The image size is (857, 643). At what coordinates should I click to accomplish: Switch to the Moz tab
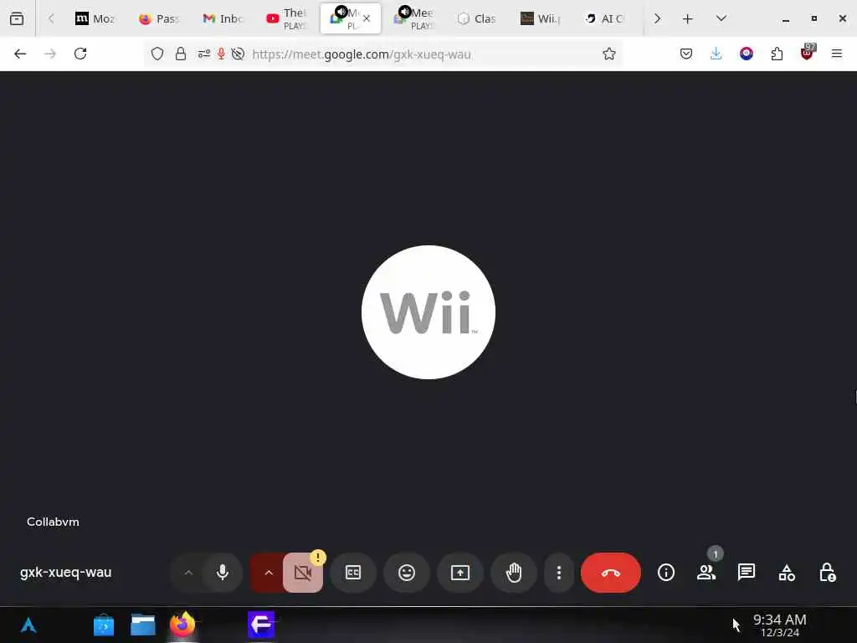(94, 18)
